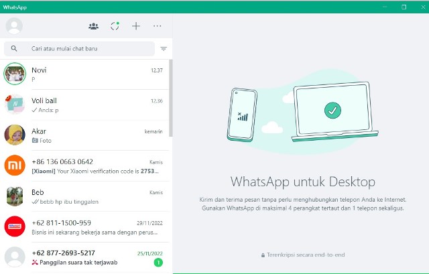Open the +62 877-2693-5217 chat
This screenshot has width=429, height=274.
[x=84, y=257]
